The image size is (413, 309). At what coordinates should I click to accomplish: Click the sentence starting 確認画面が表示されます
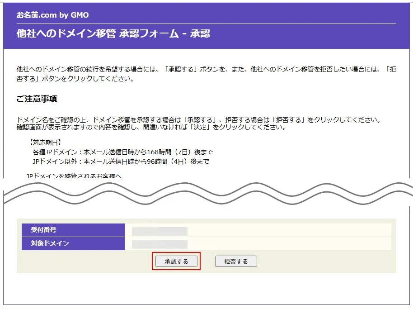click(150, 127)
